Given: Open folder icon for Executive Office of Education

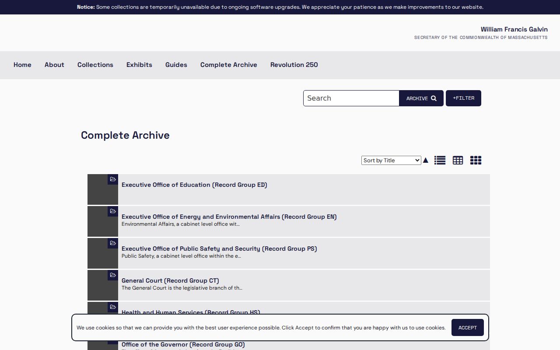Looking at the screenshot, I should click(x=113, y=179).
